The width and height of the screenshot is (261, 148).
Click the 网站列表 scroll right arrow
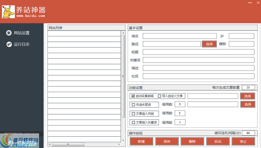click(x=119, y=144)
